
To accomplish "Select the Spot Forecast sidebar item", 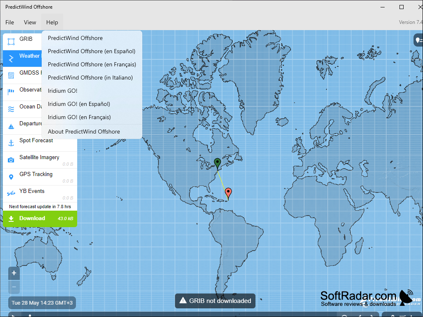I will pos(40,143).
